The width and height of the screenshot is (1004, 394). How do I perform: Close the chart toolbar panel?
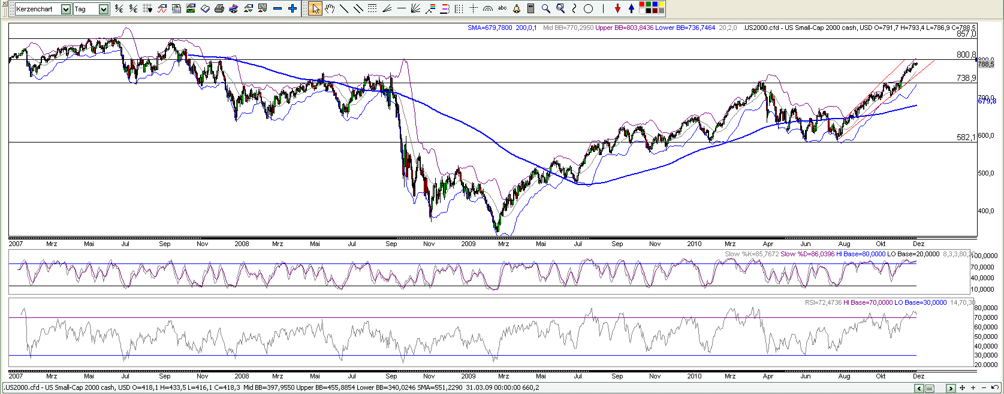click(x=4, y=3)
